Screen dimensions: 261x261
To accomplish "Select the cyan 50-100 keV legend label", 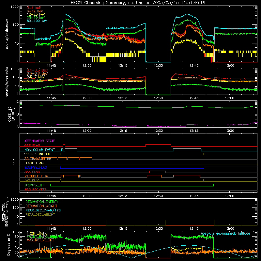I will pos(37,21).
